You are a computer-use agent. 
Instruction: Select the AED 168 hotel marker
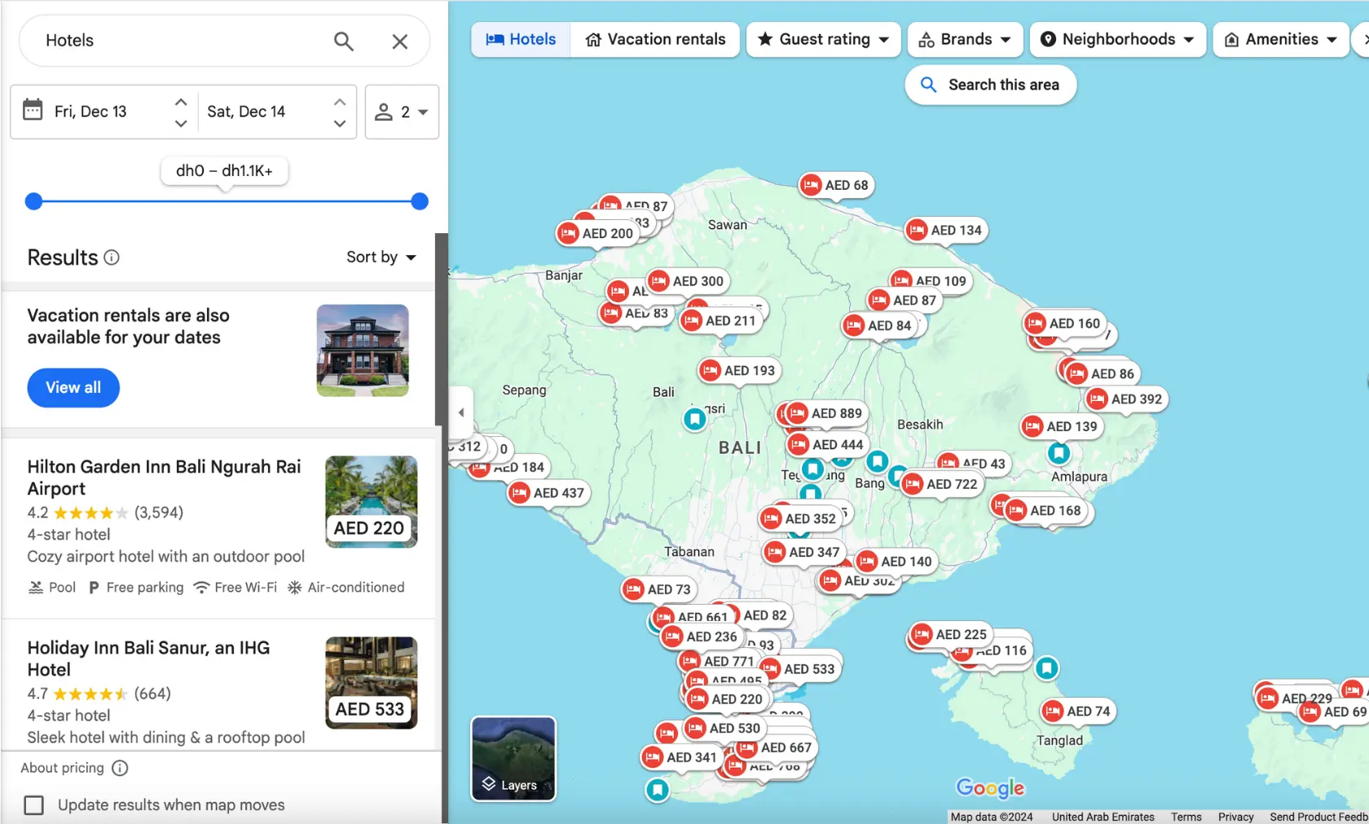[x=1045, y=510]
